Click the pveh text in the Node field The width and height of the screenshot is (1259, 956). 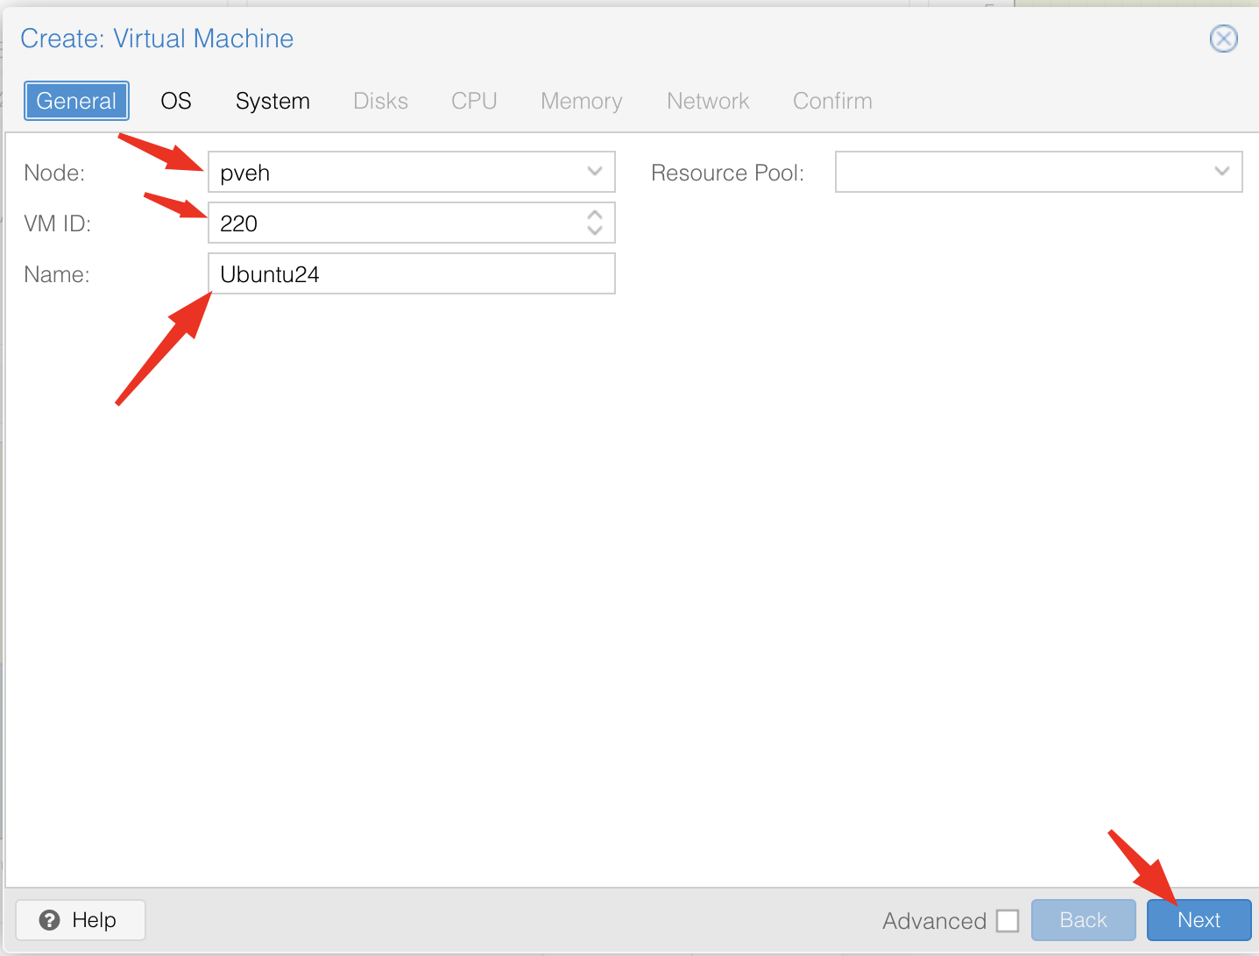pyautogui.click(x=245, y=173)
